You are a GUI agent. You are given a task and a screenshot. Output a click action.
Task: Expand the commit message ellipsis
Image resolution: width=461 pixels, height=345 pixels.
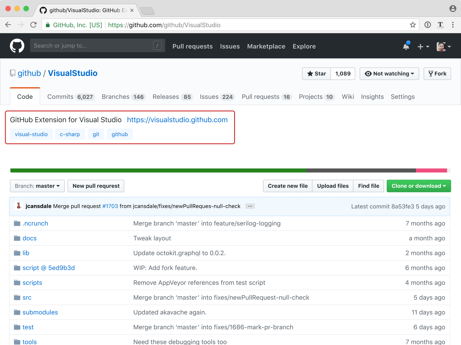[x=250, y=206]
